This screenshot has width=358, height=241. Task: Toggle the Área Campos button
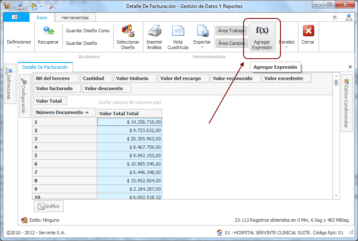[x=231, y=43]
